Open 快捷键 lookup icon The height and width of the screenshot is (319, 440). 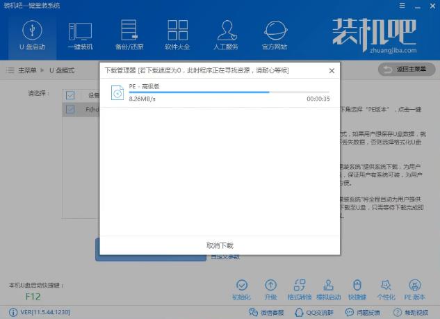tap(357, 290)
